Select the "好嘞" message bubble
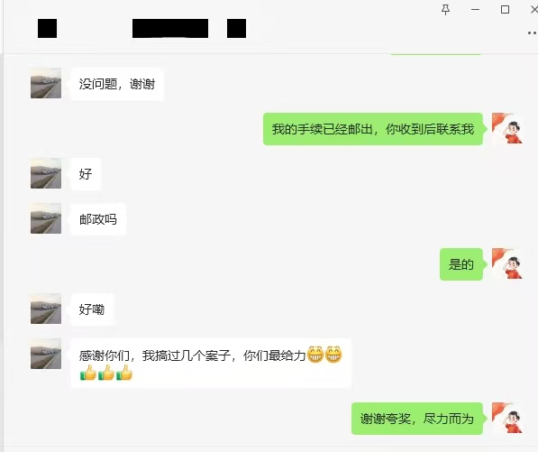 [92, 309]
